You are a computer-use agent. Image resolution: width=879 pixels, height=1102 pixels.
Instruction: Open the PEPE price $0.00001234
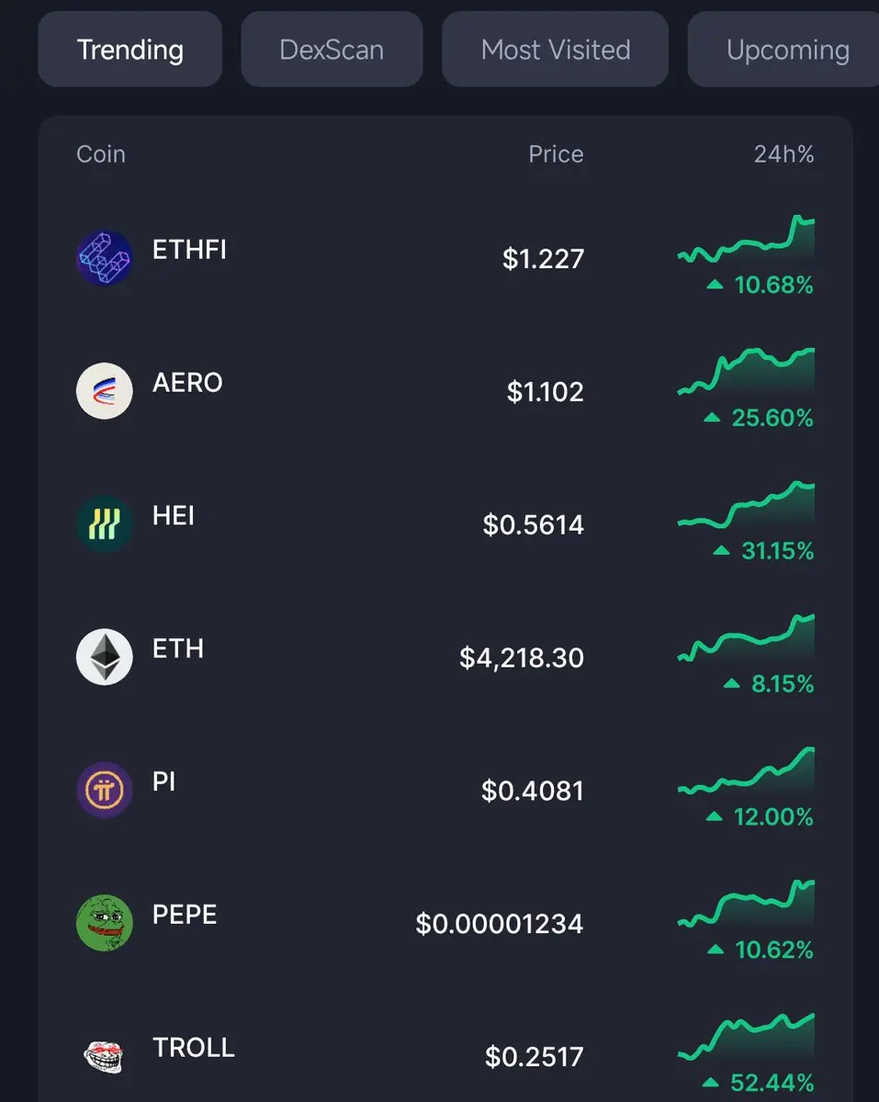pos(500,923)
